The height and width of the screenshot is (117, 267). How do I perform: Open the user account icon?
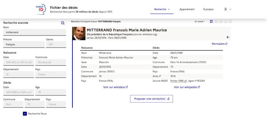tap(225, 9)
